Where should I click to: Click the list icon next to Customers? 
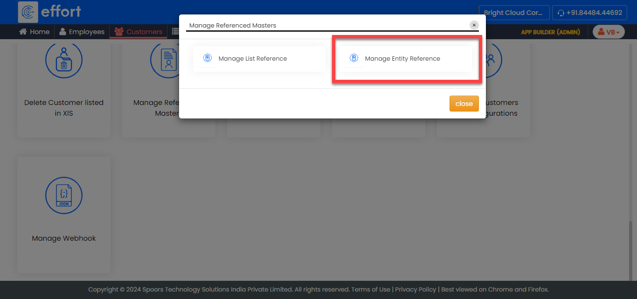(175, 32)
